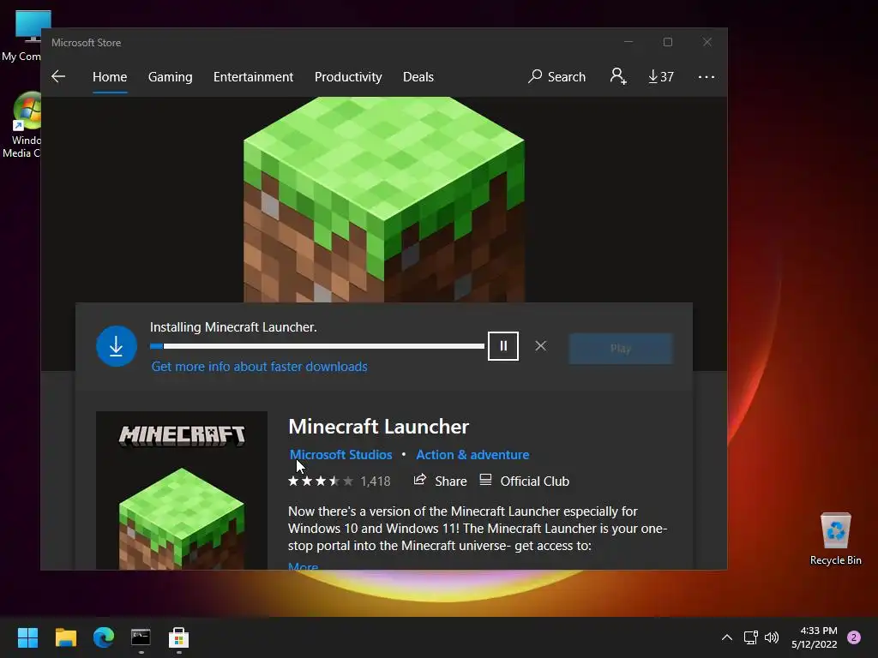
Task: Select the My Computer desktop icon
Action: click(x=21, y=36)
